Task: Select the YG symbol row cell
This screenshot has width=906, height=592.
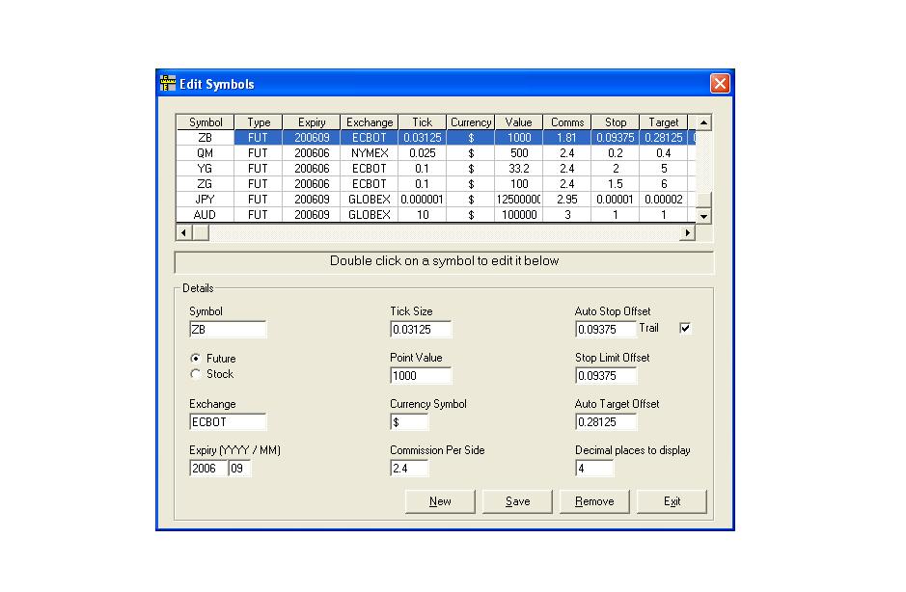Action: click(x=206, y=168)
